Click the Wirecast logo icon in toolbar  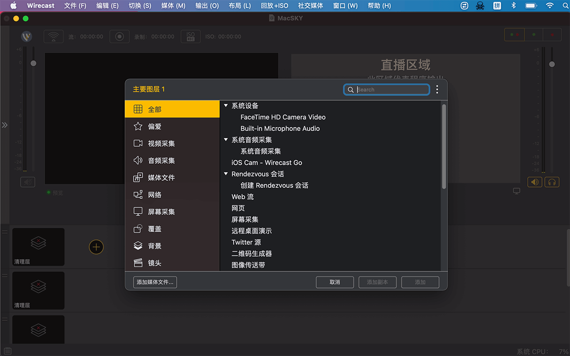coord(27,37)
